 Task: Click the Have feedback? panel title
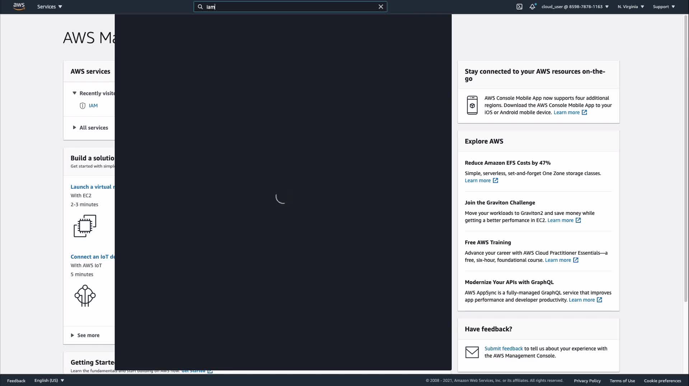point(488,329)
